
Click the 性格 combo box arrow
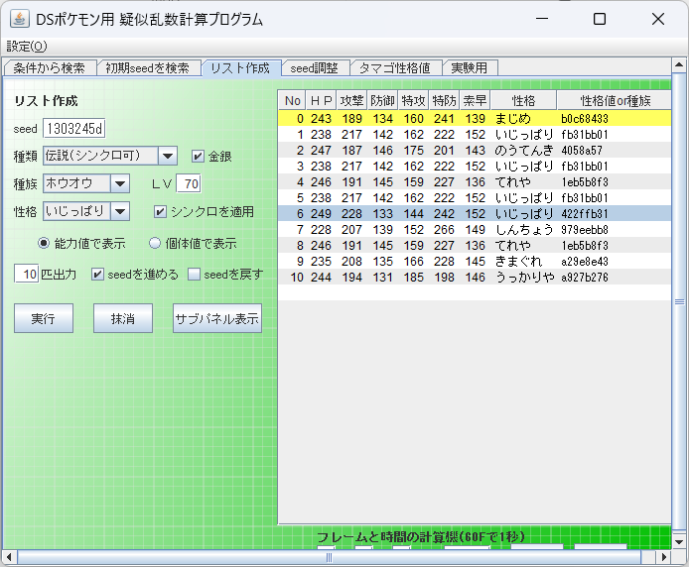(x=120, y=211)
